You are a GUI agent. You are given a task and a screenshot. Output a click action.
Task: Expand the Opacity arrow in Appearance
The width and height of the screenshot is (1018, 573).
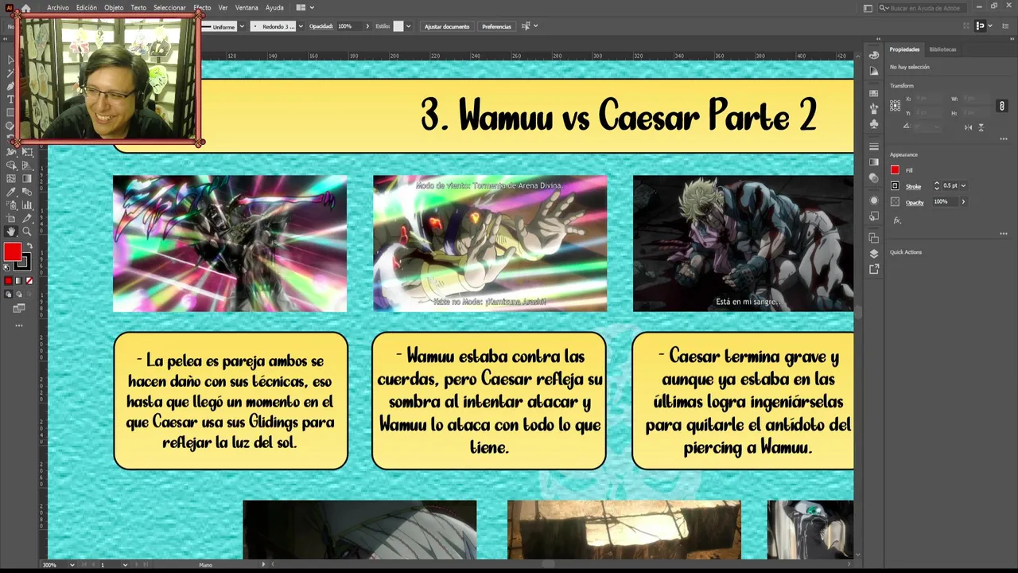coord(963,201)
